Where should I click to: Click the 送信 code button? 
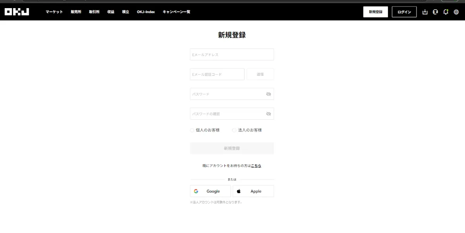(x=260, y=74)
